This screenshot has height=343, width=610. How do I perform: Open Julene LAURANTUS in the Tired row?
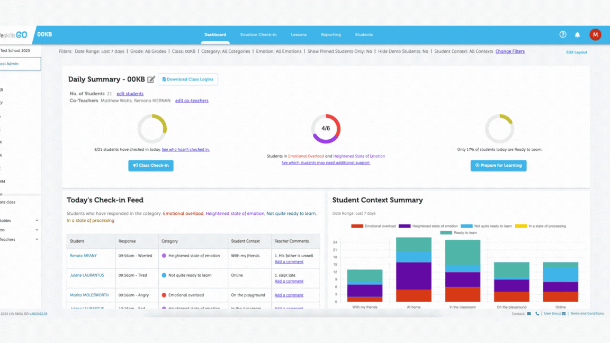click(87, 275)
